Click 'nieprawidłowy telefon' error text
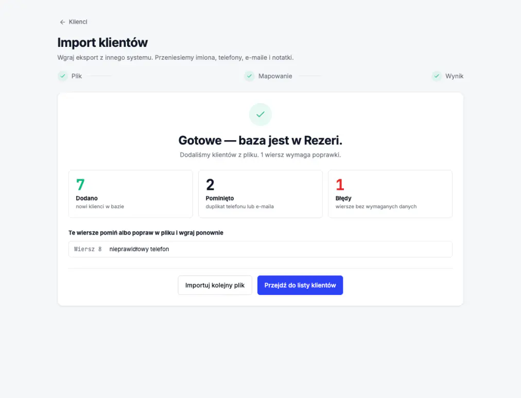Viewport: 521px width, 398px height. pos(139,249)
